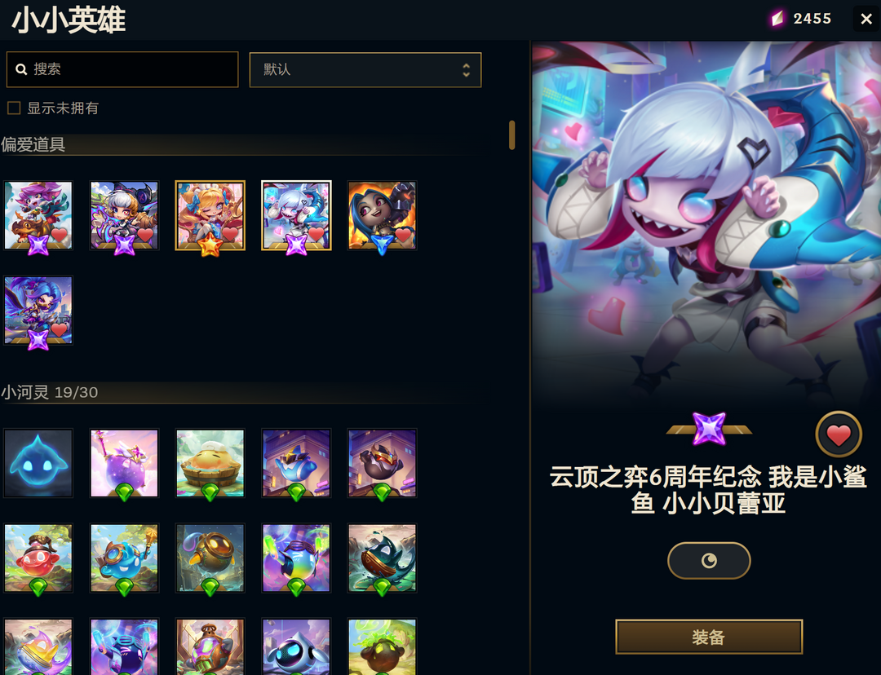The image size is (881, 675).
Task: Click the vertical list scrollbar handle
Action: click(x=511, y=135)
